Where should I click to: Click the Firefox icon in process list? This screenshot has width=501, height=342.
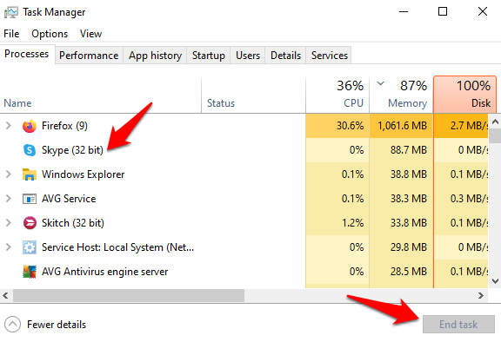30,126
